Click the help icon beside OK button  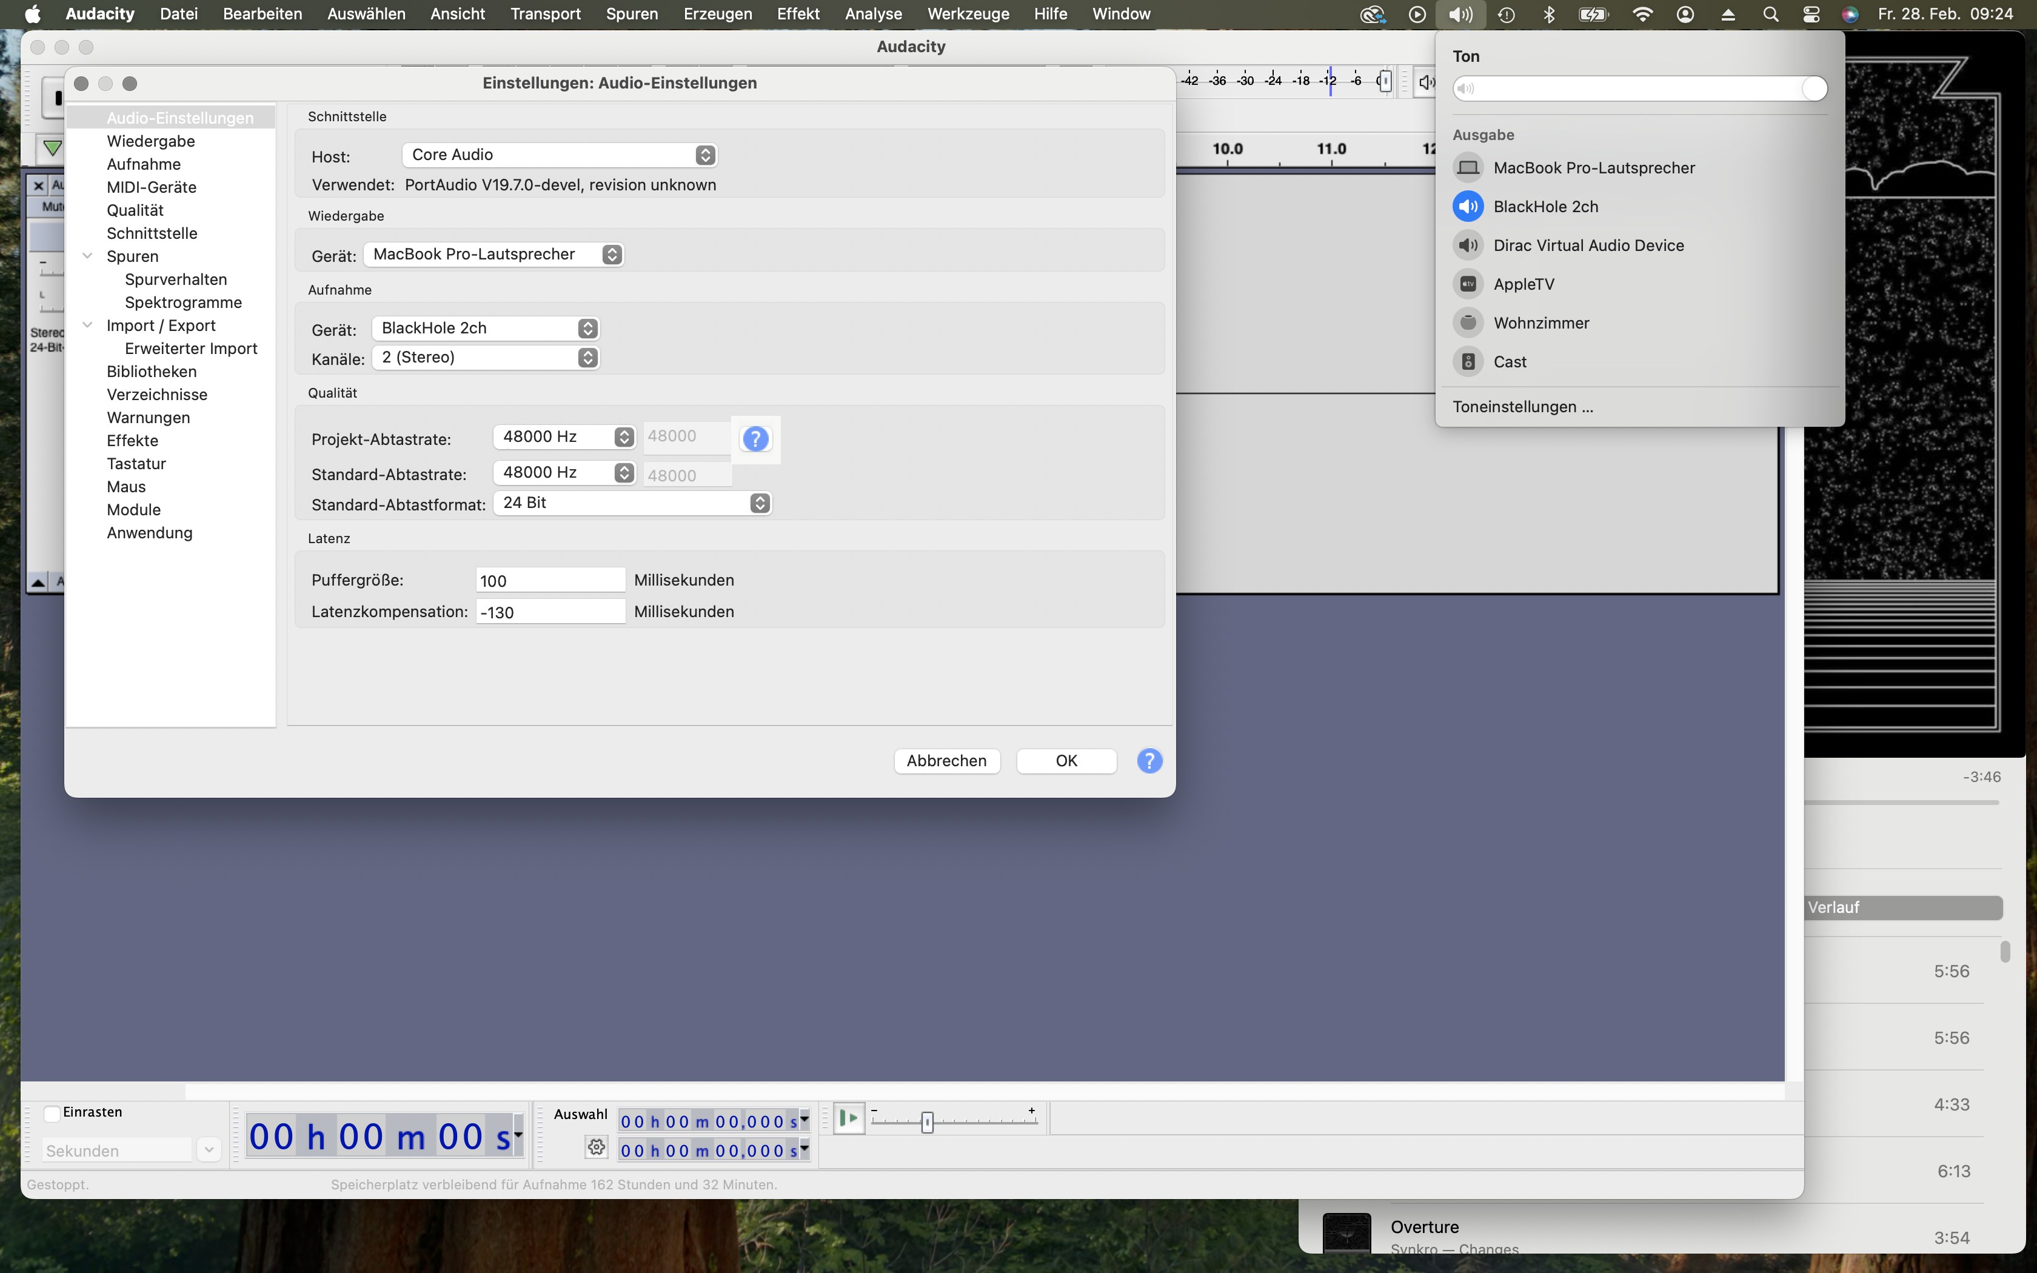(1150, 760)
